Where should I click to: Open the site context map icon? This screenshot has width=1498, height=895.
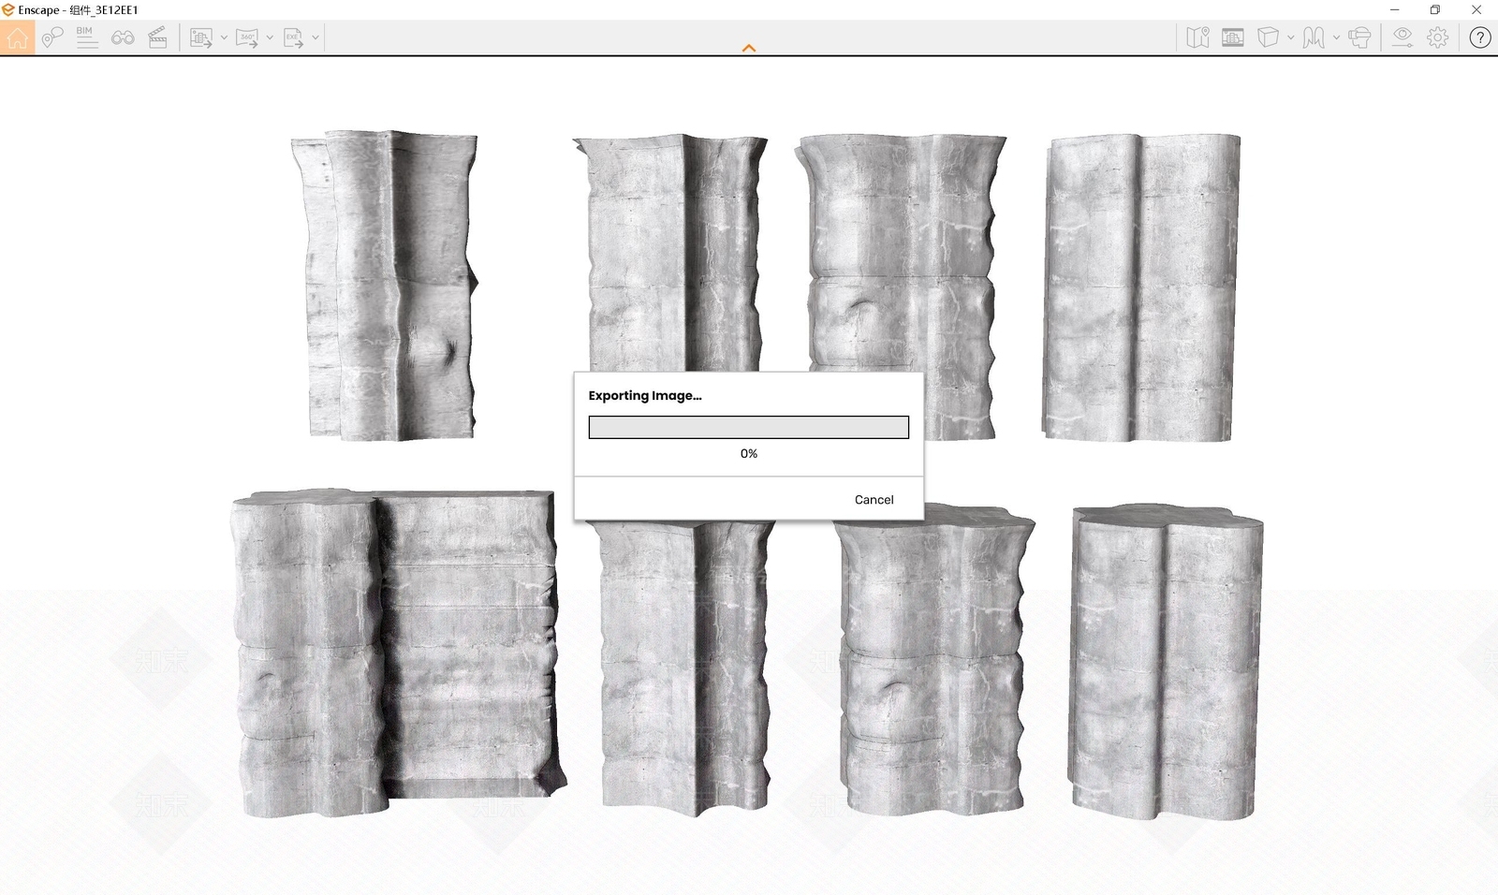(1197, 37)
